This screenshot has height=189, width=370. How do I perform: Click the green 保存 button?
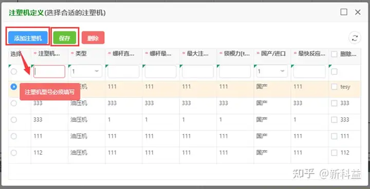tap(65, 38)
